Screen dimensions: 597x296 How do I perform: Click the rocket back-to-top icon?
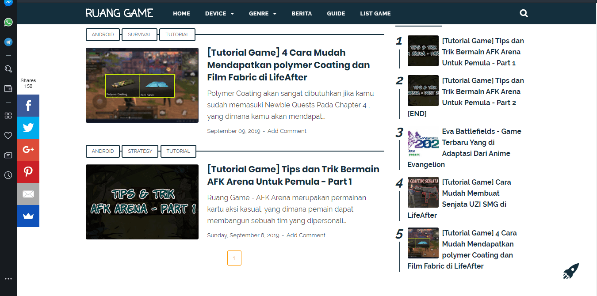(x=571, y=271)
